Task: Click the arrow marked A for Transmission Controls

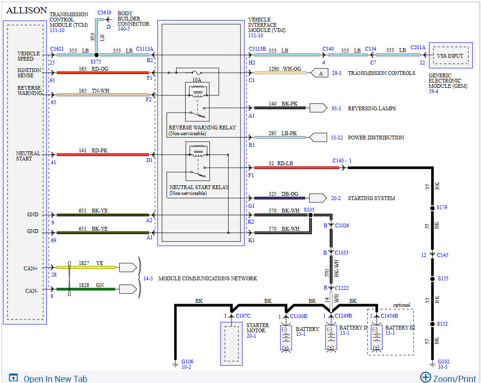Action: (319, 73)
